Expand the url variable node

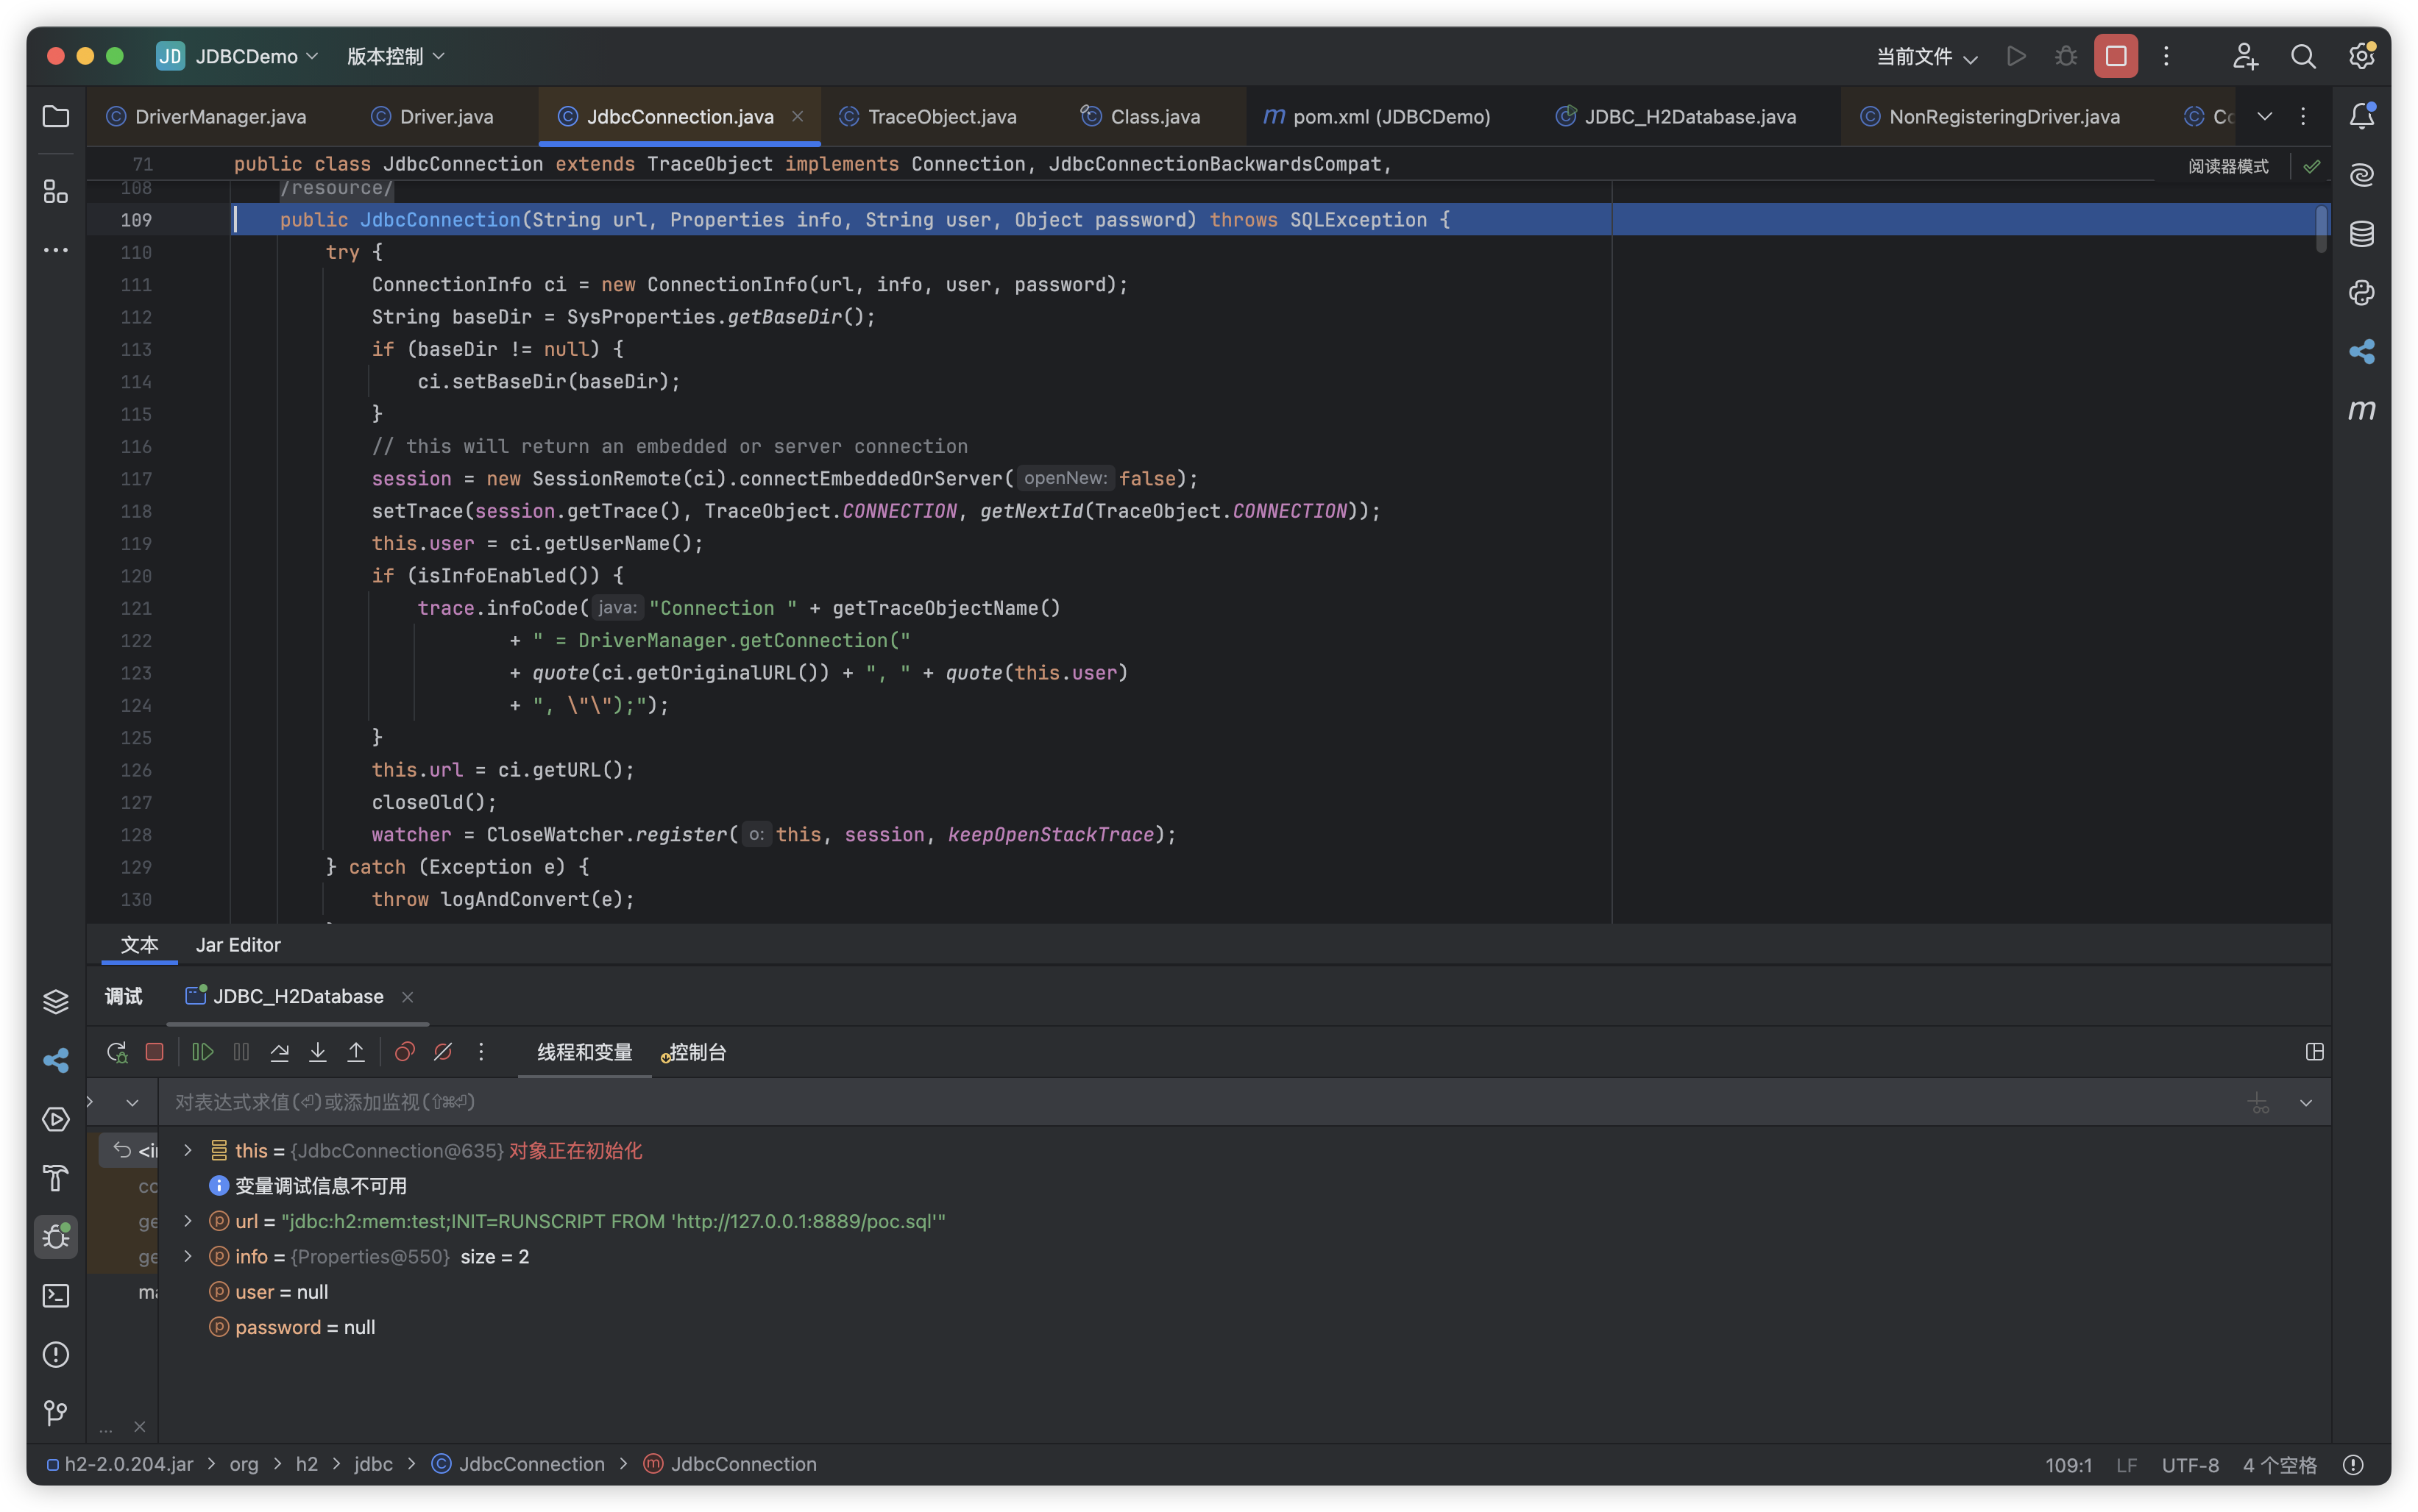coord(187,1221)
